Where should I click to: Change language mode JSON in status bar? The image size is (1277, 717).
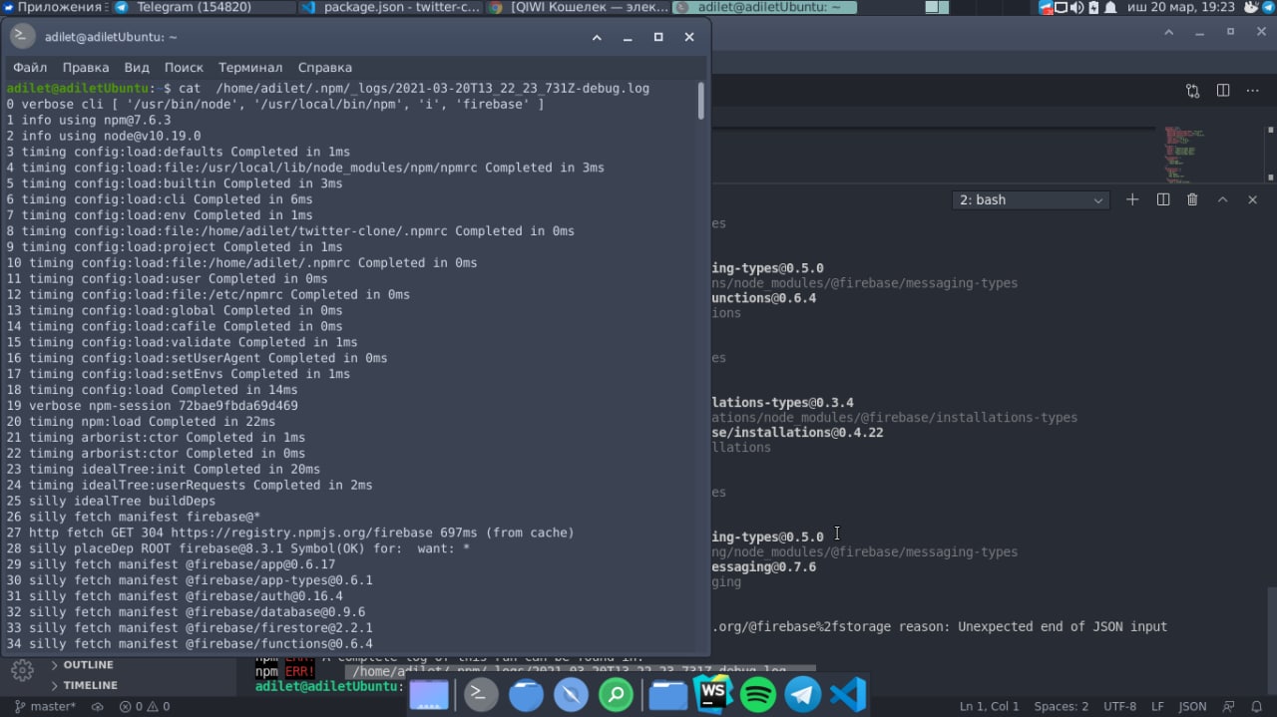[1192, 706]
